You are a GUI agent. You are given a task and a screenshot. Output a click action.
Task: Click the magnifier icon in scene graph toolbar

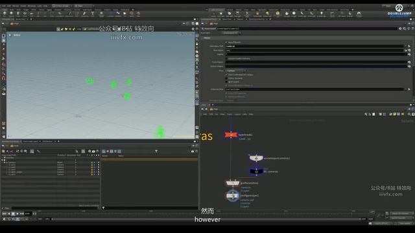(26, 151)
